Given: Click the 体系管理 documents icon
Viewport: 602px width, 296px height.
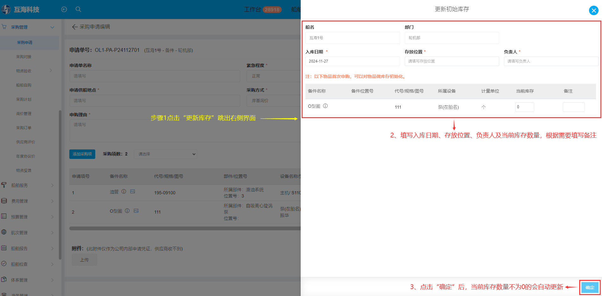Looking at the screenshot, I should (4, 280).
